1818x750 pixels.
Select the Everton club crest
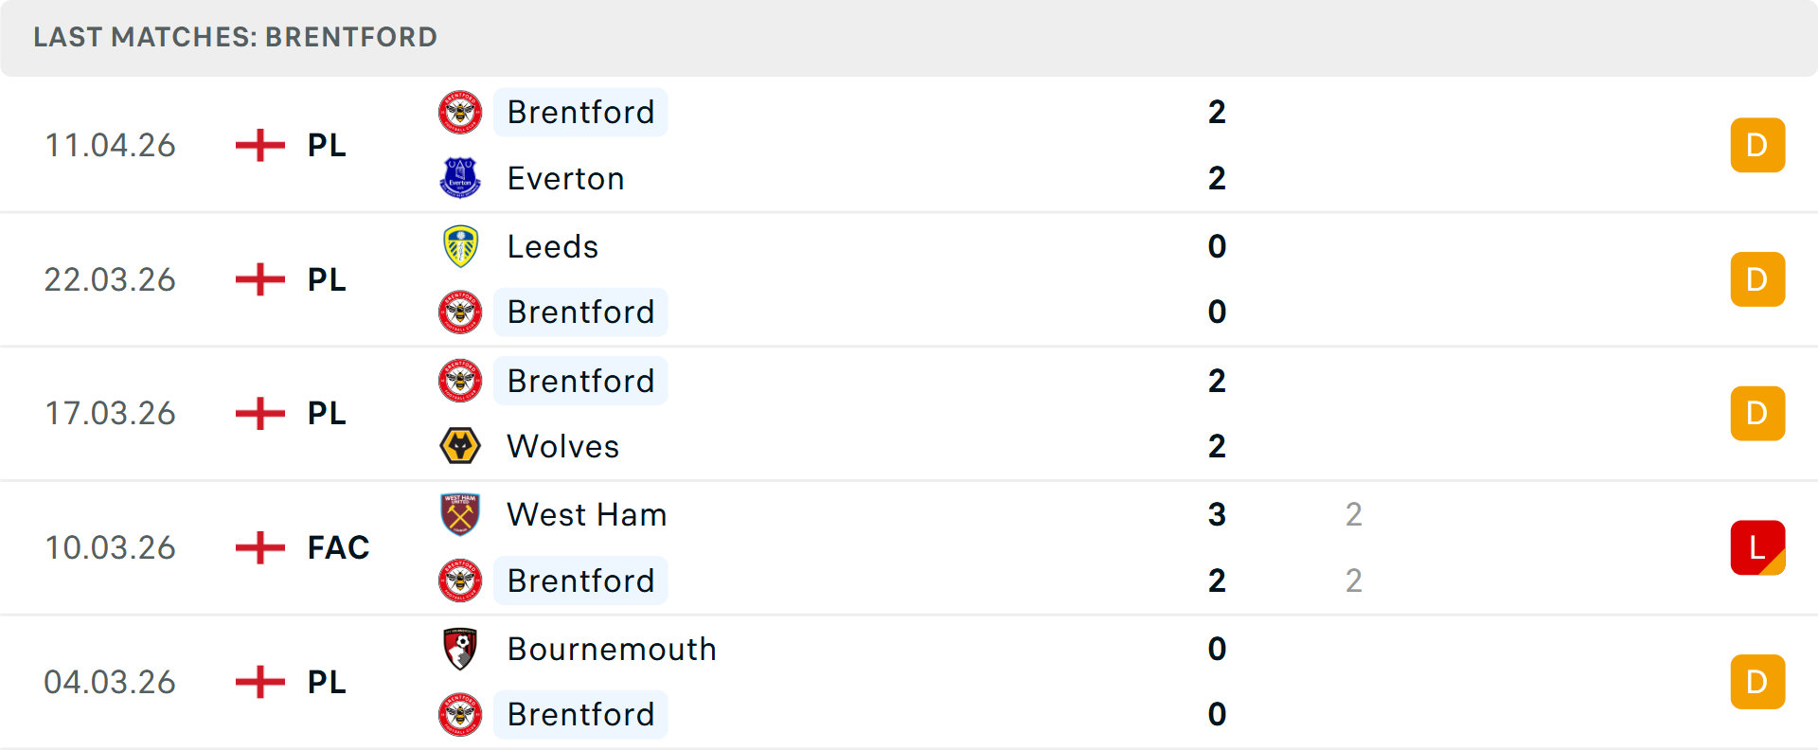coord(460,178)
